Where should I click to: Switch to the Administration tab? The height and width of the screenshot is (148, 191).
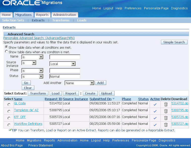[65, 15]
